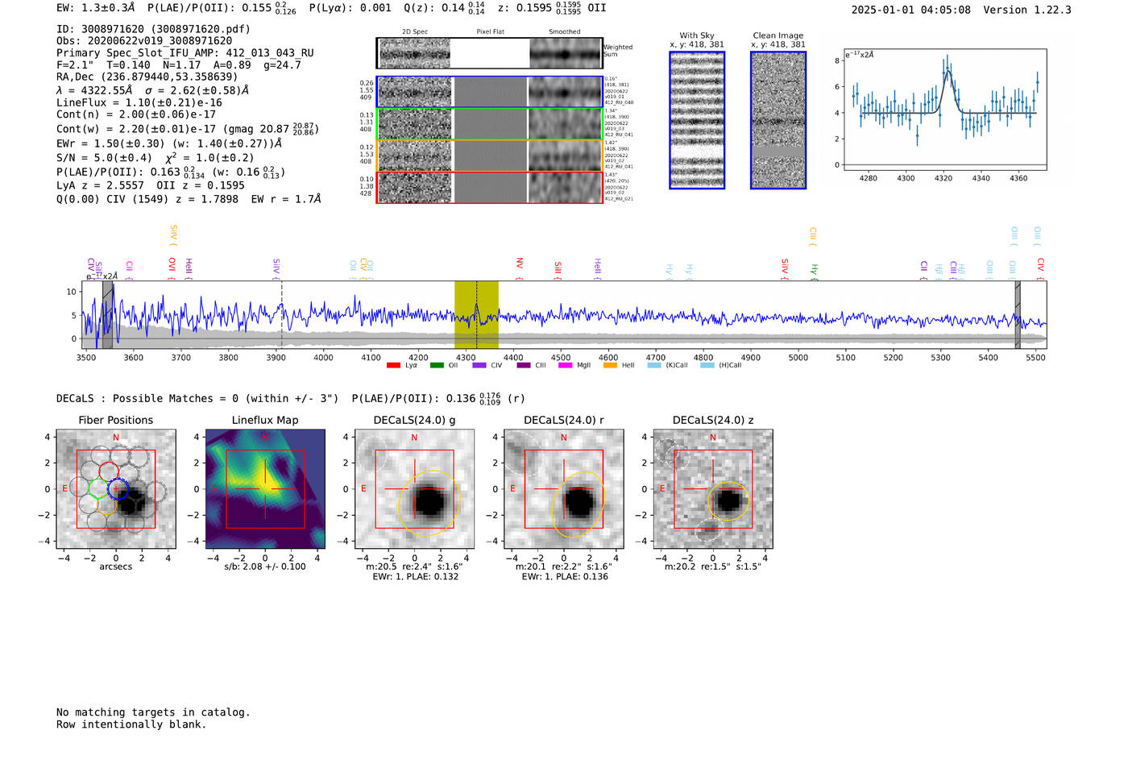The width and height of the screenshot is (1128, 768).
Task: Click the 's/b: 2.08 +/- 0.100' caption
Action: point(265,567)
